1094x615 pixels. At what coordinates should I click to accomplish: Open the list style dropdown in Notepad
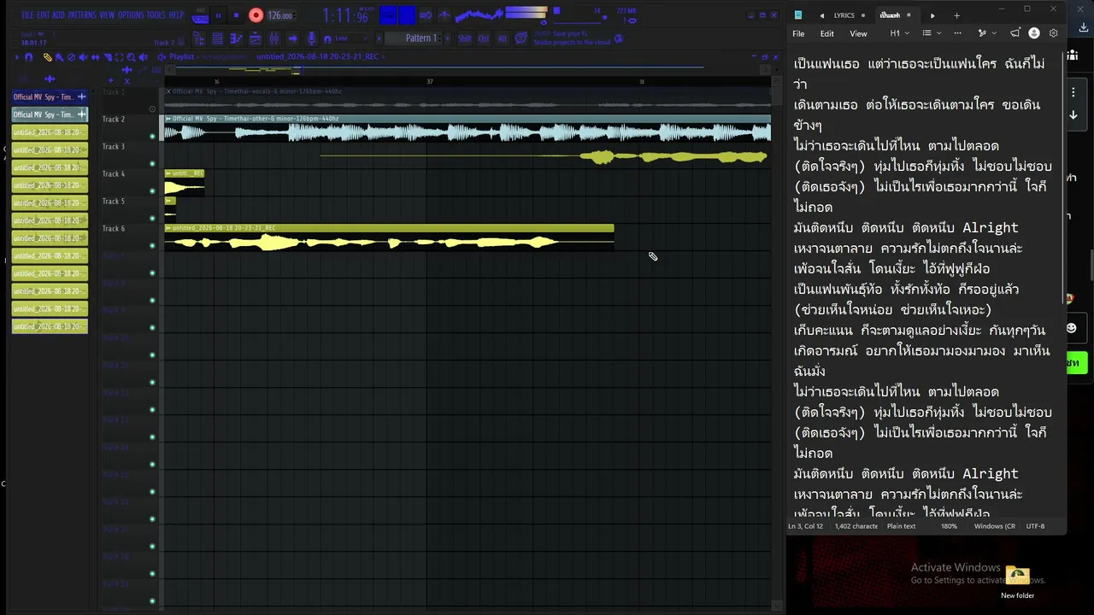tap(931, 33)
